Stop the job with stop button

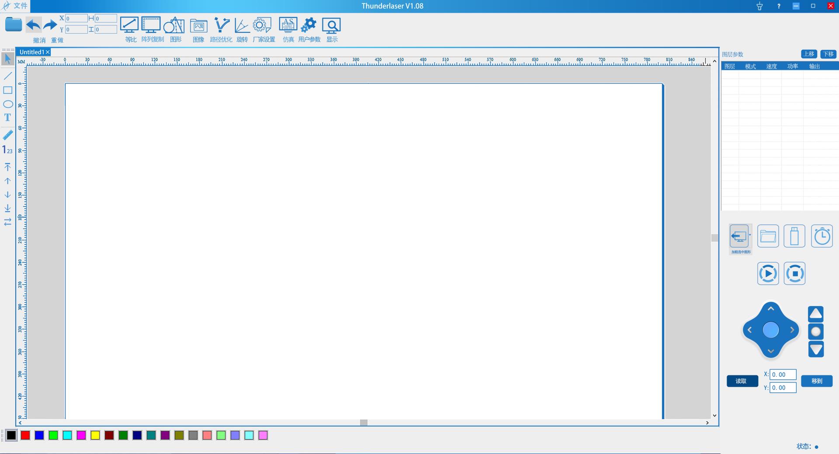794,274
